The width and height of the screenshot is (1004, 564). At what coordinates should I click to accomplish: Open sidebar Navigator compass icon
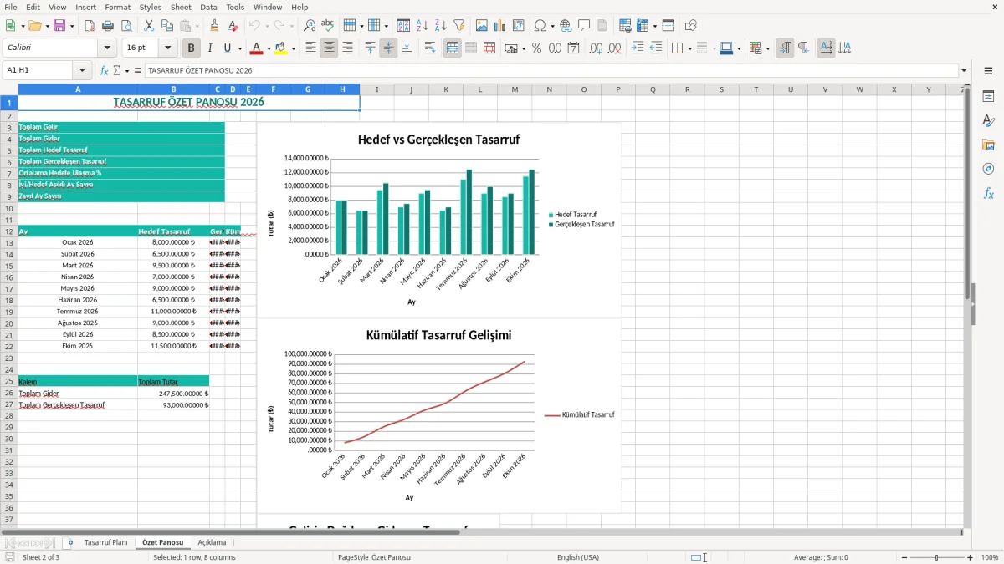click(x=988, y=169)
